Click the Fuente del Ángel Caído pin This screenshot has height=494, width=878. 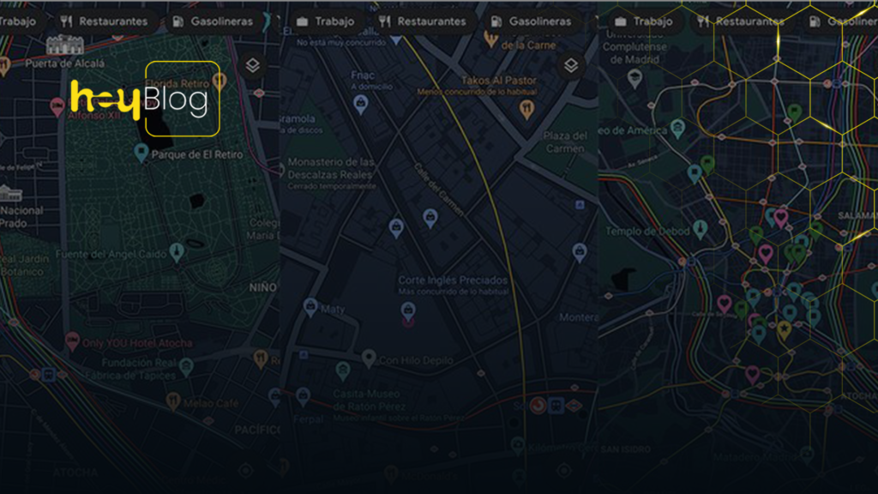click(x=177, y=253)
